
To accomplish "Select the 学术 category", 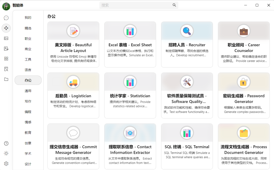I will coord(28,154).
